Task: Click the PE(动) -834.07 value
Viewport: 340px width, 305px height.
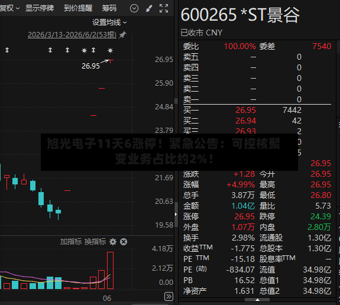Action: point(240,270)
